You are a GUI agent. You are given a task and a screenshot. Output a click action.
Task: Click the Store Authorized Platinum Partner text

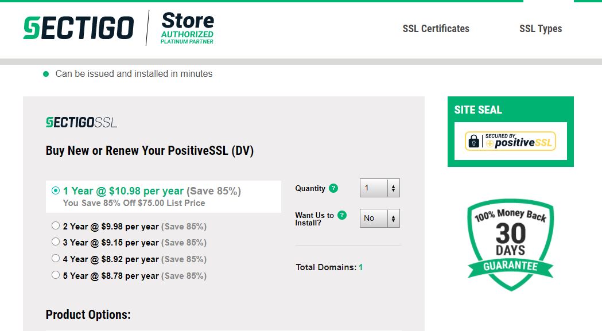coord(187,28)
